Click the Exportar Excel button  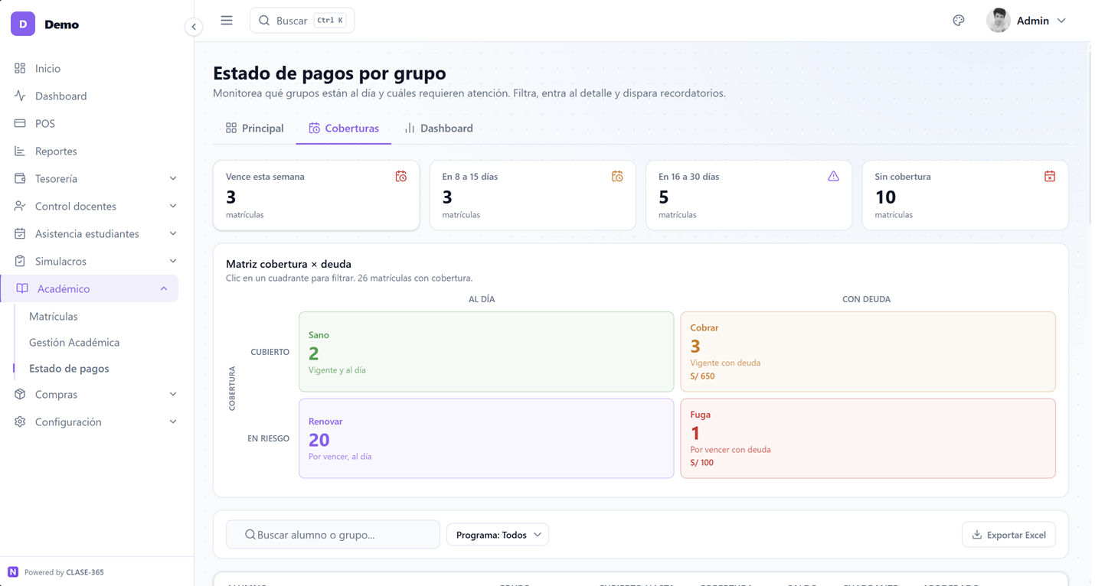(x=1008, y=535)
